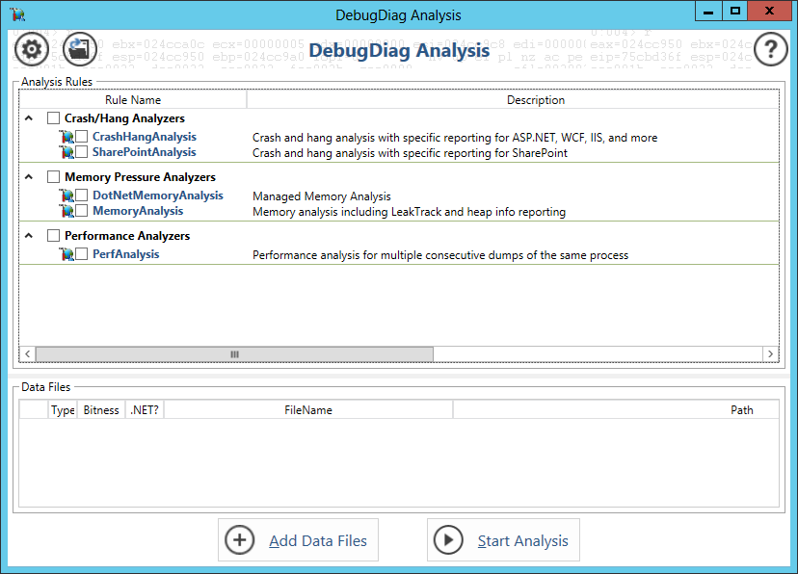Click the Add Data Files button label
Screen dimensions: 798x574
[x=318, y=541]
